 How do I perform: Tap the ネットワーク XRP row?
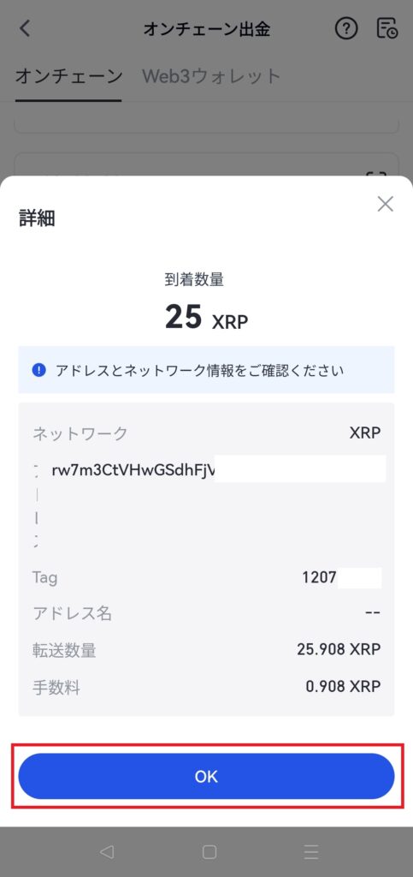coord(207,433)
